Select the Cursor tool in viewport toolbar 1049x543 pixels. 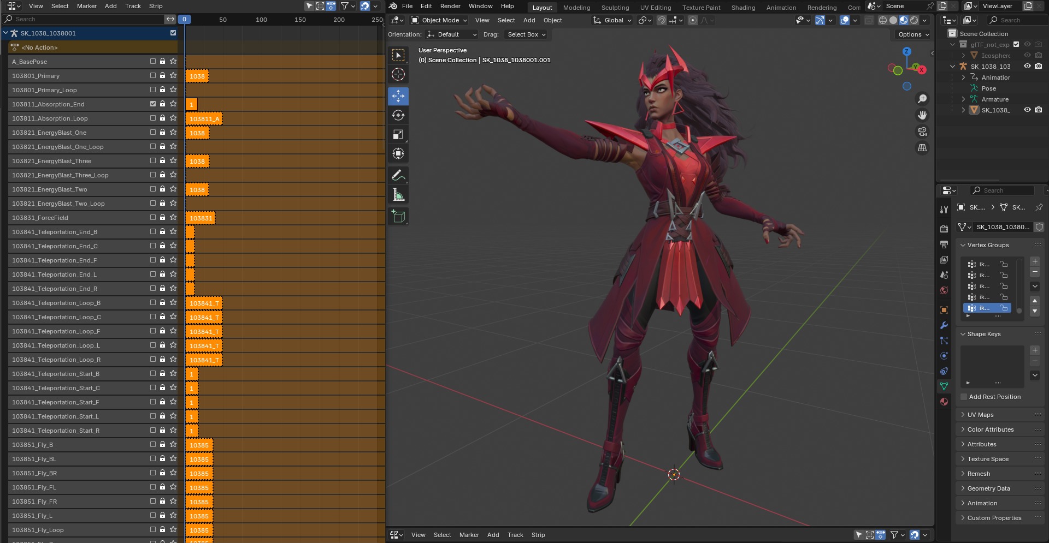[398, 74]
